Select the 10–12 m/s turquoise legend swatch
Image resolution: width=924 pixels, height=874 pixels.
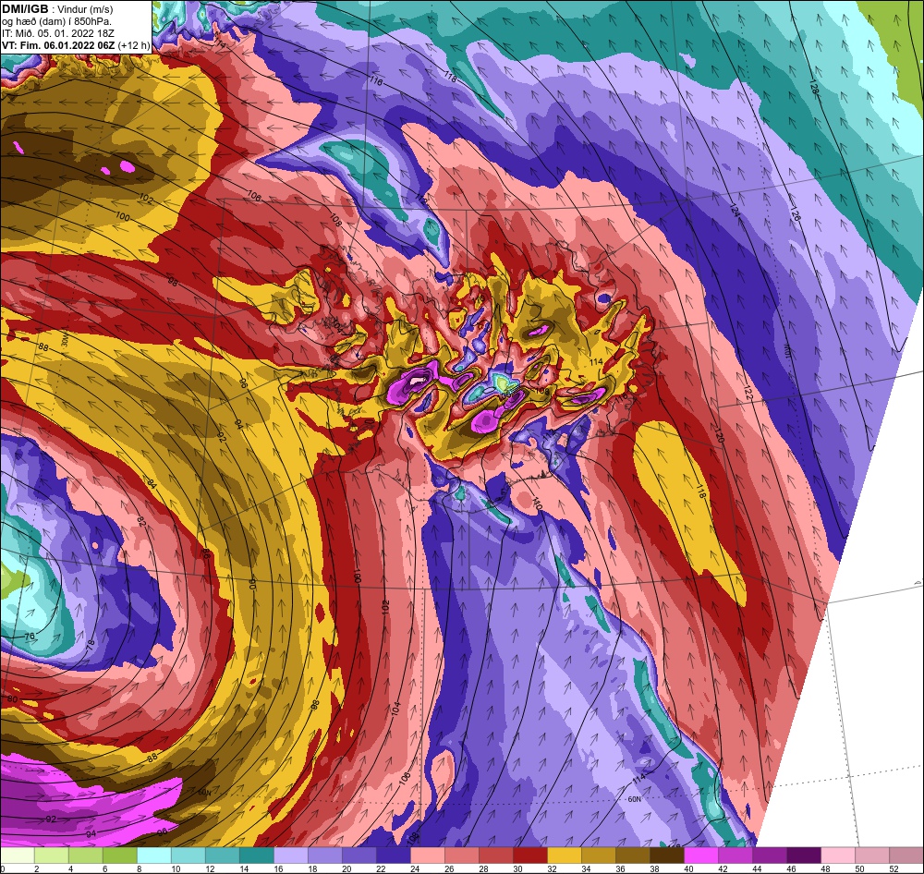pos(188,856)
